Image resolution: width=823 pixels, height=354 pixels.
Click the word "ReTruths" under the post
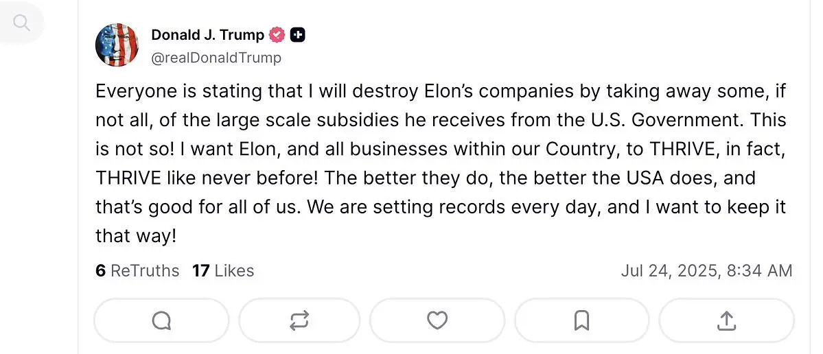point(145,271)
